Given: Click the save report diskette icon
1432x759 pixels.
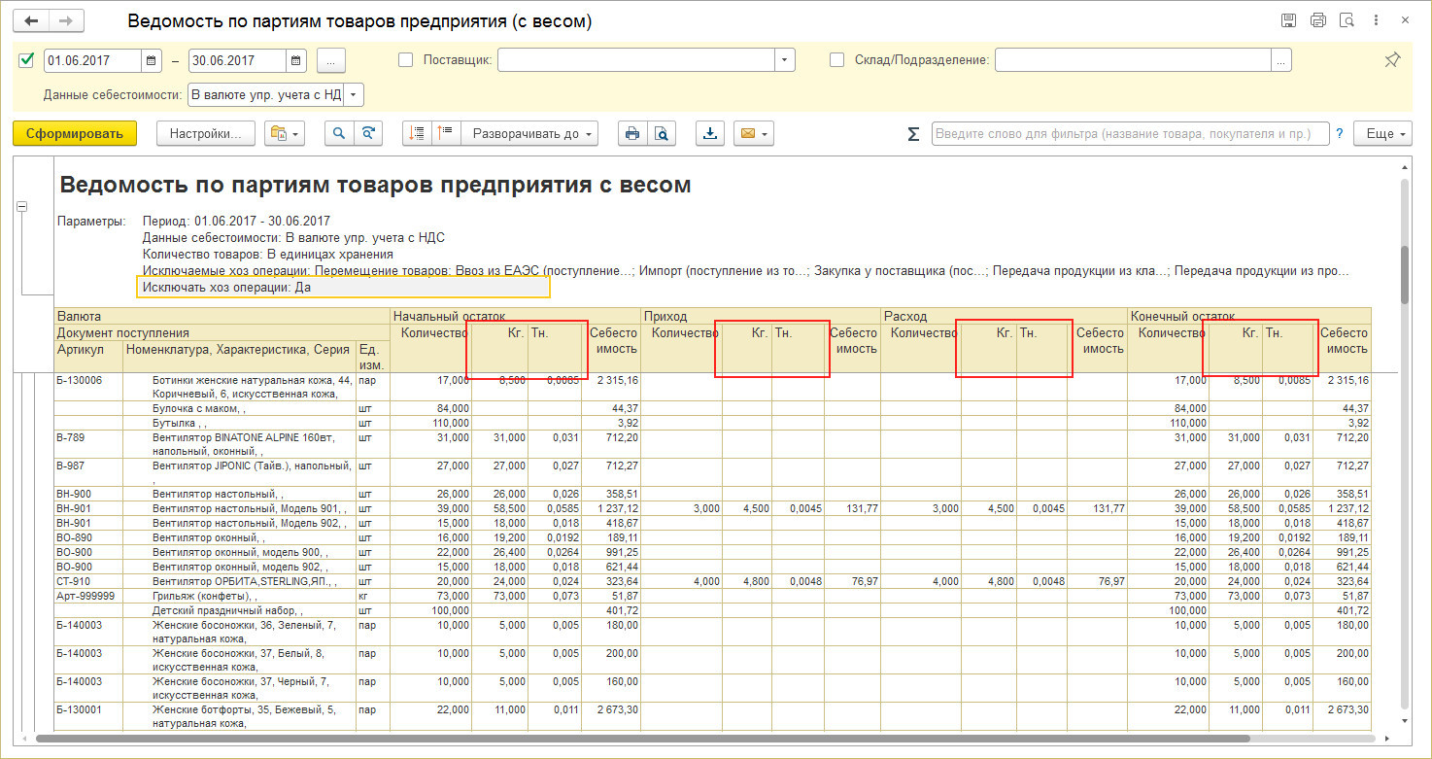Looking at the screenshot, I should 1288,20.
